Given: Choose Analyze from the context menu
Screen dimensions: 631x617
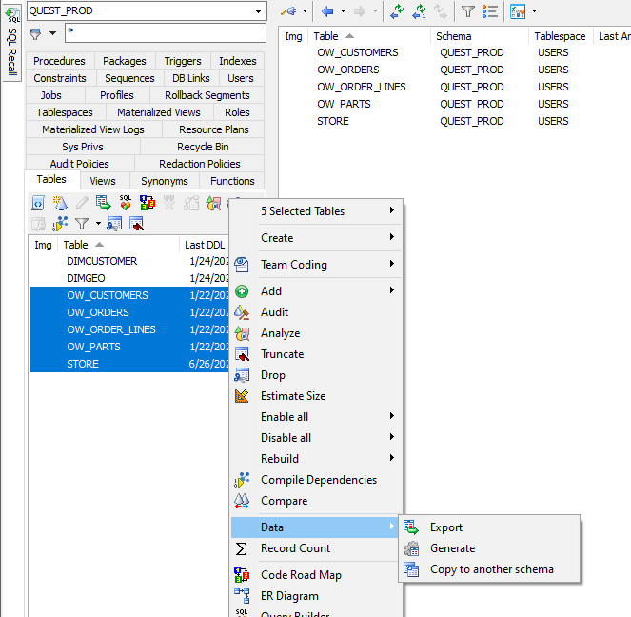Looking at the screenshot, I should click(x=316, y=333).
